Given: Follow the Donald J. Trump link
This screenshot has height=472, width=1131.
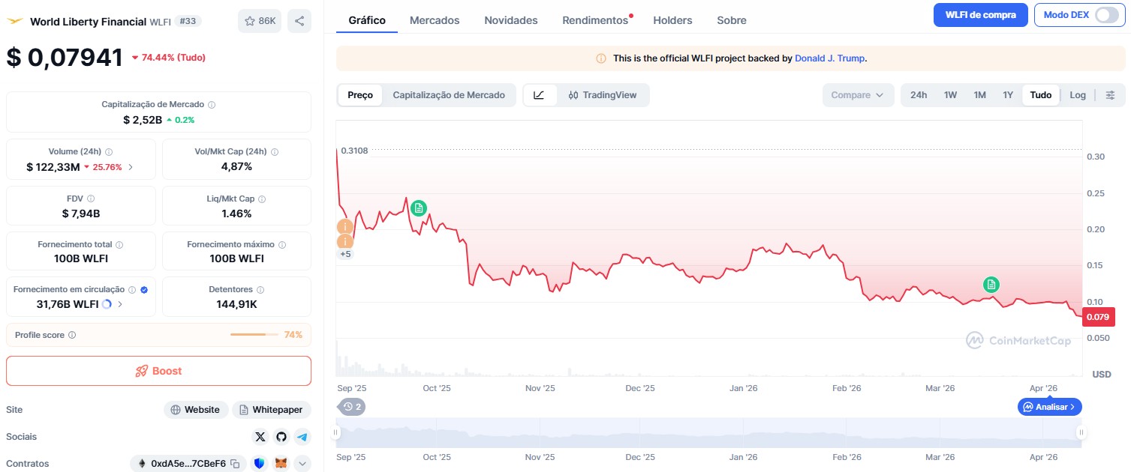Looking at the screenshot, I should coord(830,58).
